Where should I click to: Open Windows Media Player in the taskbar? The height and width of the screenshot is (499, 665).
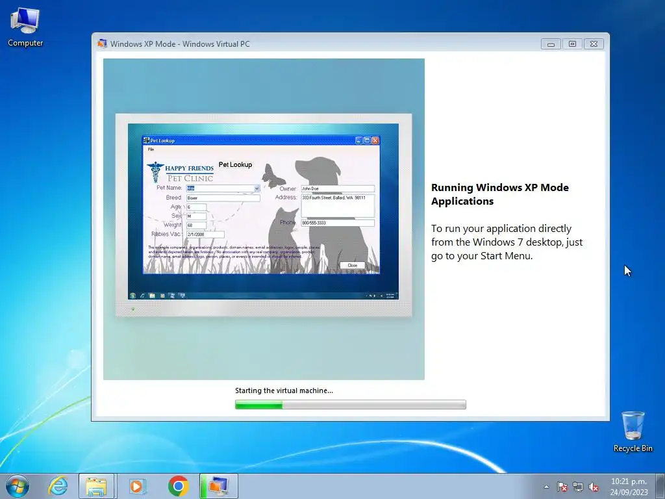tap(137, 486)
